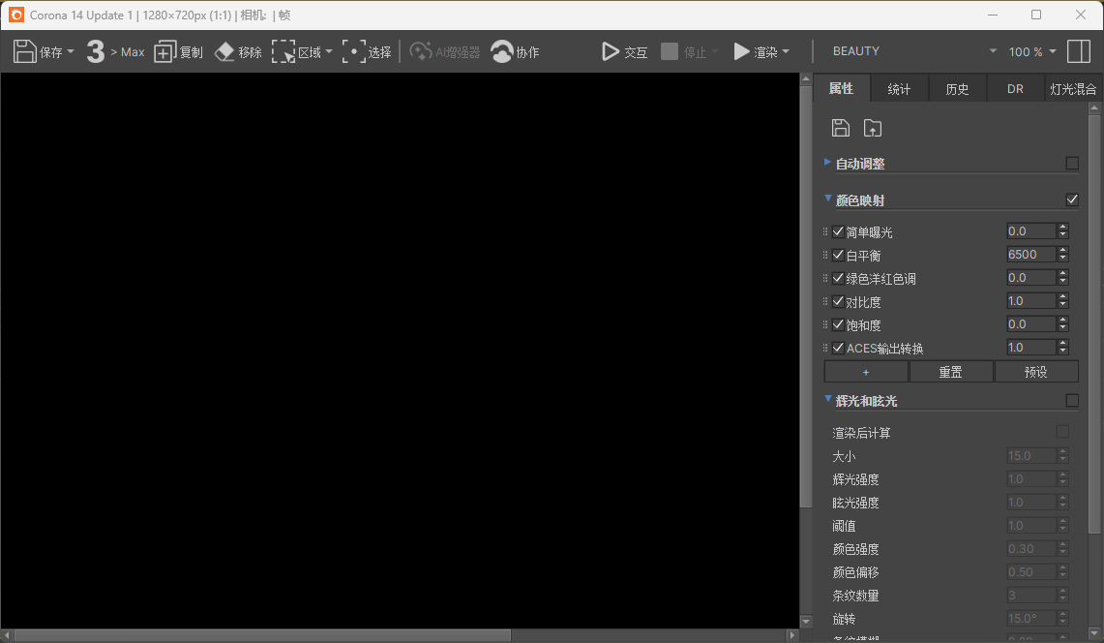Image resolution: width=1104 pixels, height=643 pixels.
Task: Increase 对比度 with its up stepper arrow
Action: click(1062, 296)
